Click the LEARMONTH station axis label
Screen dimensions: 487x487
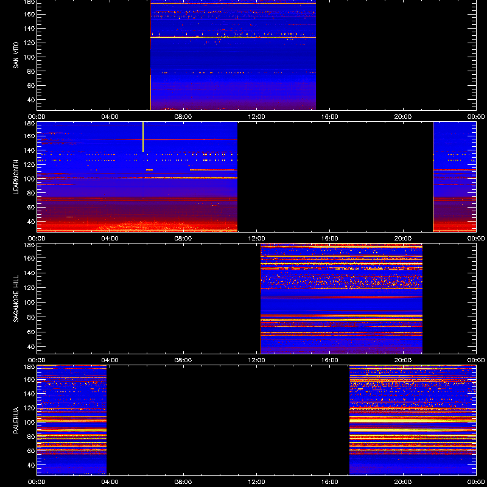(16, 177)
